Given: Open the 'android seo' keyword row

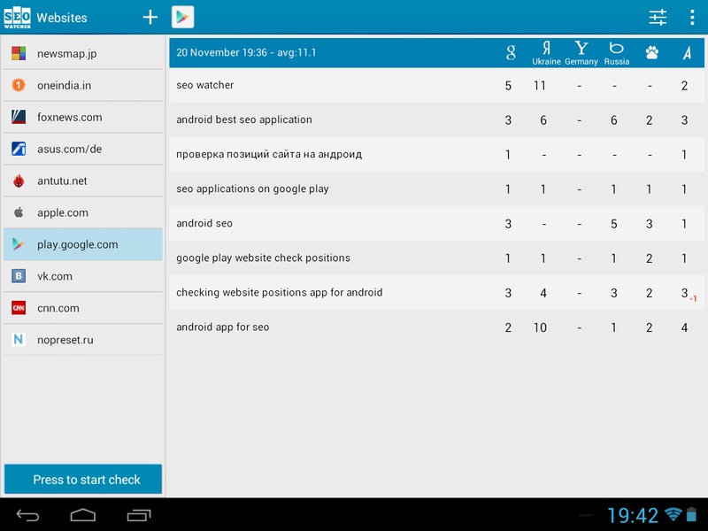Looking at the screenshot, I should [436, 223].
